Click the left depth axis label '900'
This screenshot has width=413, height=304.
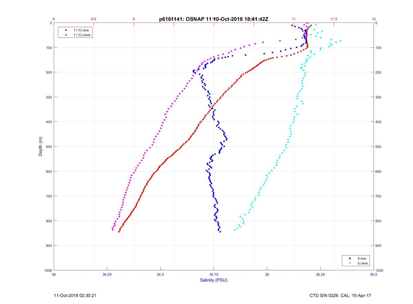[49, 245]
